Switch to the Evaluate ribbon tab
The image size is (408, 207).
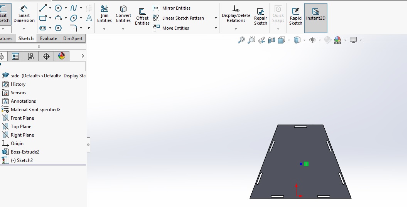coord(49,38)
